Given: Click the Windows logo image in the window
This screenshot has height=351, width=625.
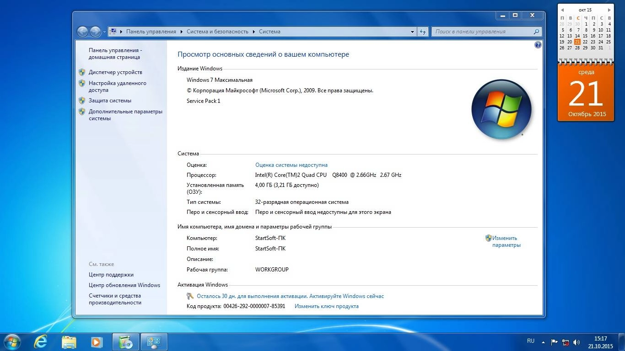Looking at the screenshot, I should 501,109.
